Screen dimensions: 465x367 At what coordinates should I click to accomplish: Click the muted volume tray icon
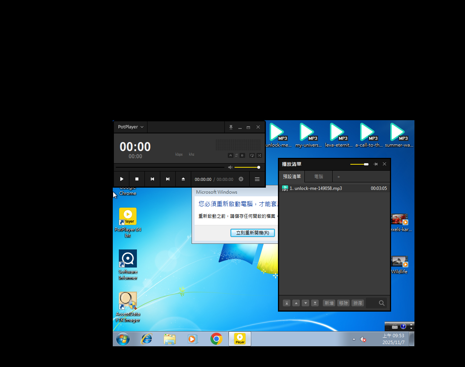coord(363,339)
